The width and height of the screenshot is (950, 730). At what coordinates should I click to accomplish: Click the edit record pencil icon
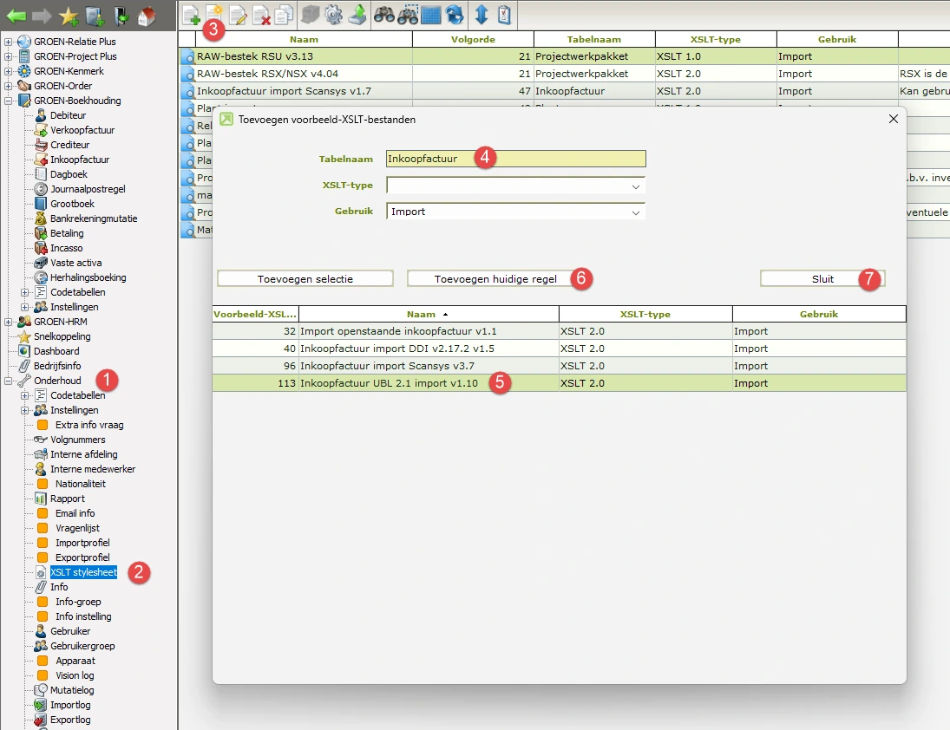[x=238, y=15]
